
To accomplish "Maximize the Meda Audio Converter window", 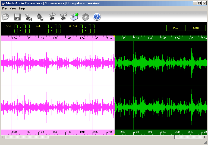I will pos(199,3).
